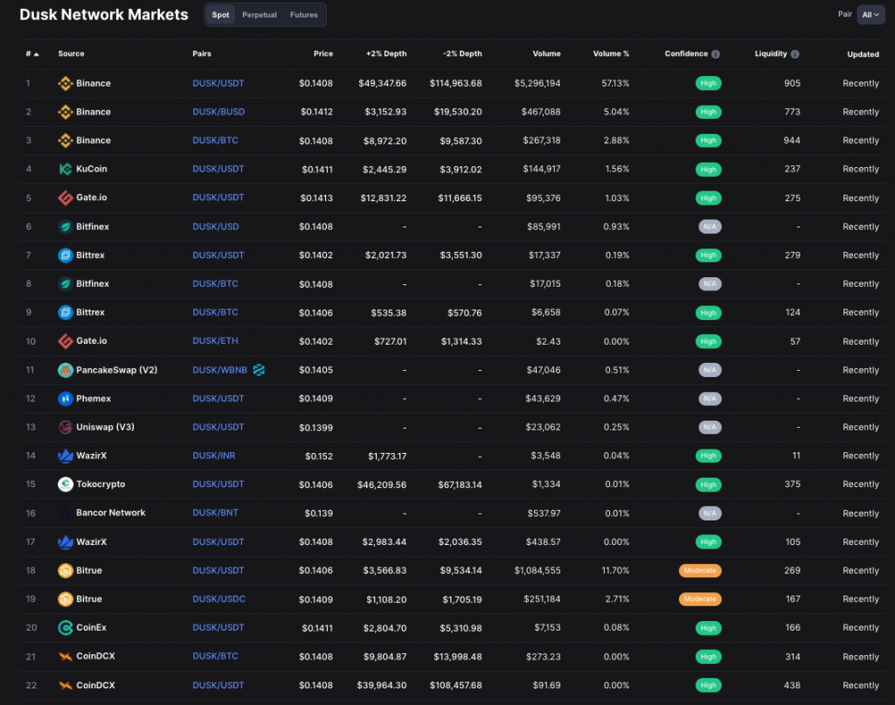895x705 pixels.
Task: Switch to the Futures tab
Action: click(303, 15)
